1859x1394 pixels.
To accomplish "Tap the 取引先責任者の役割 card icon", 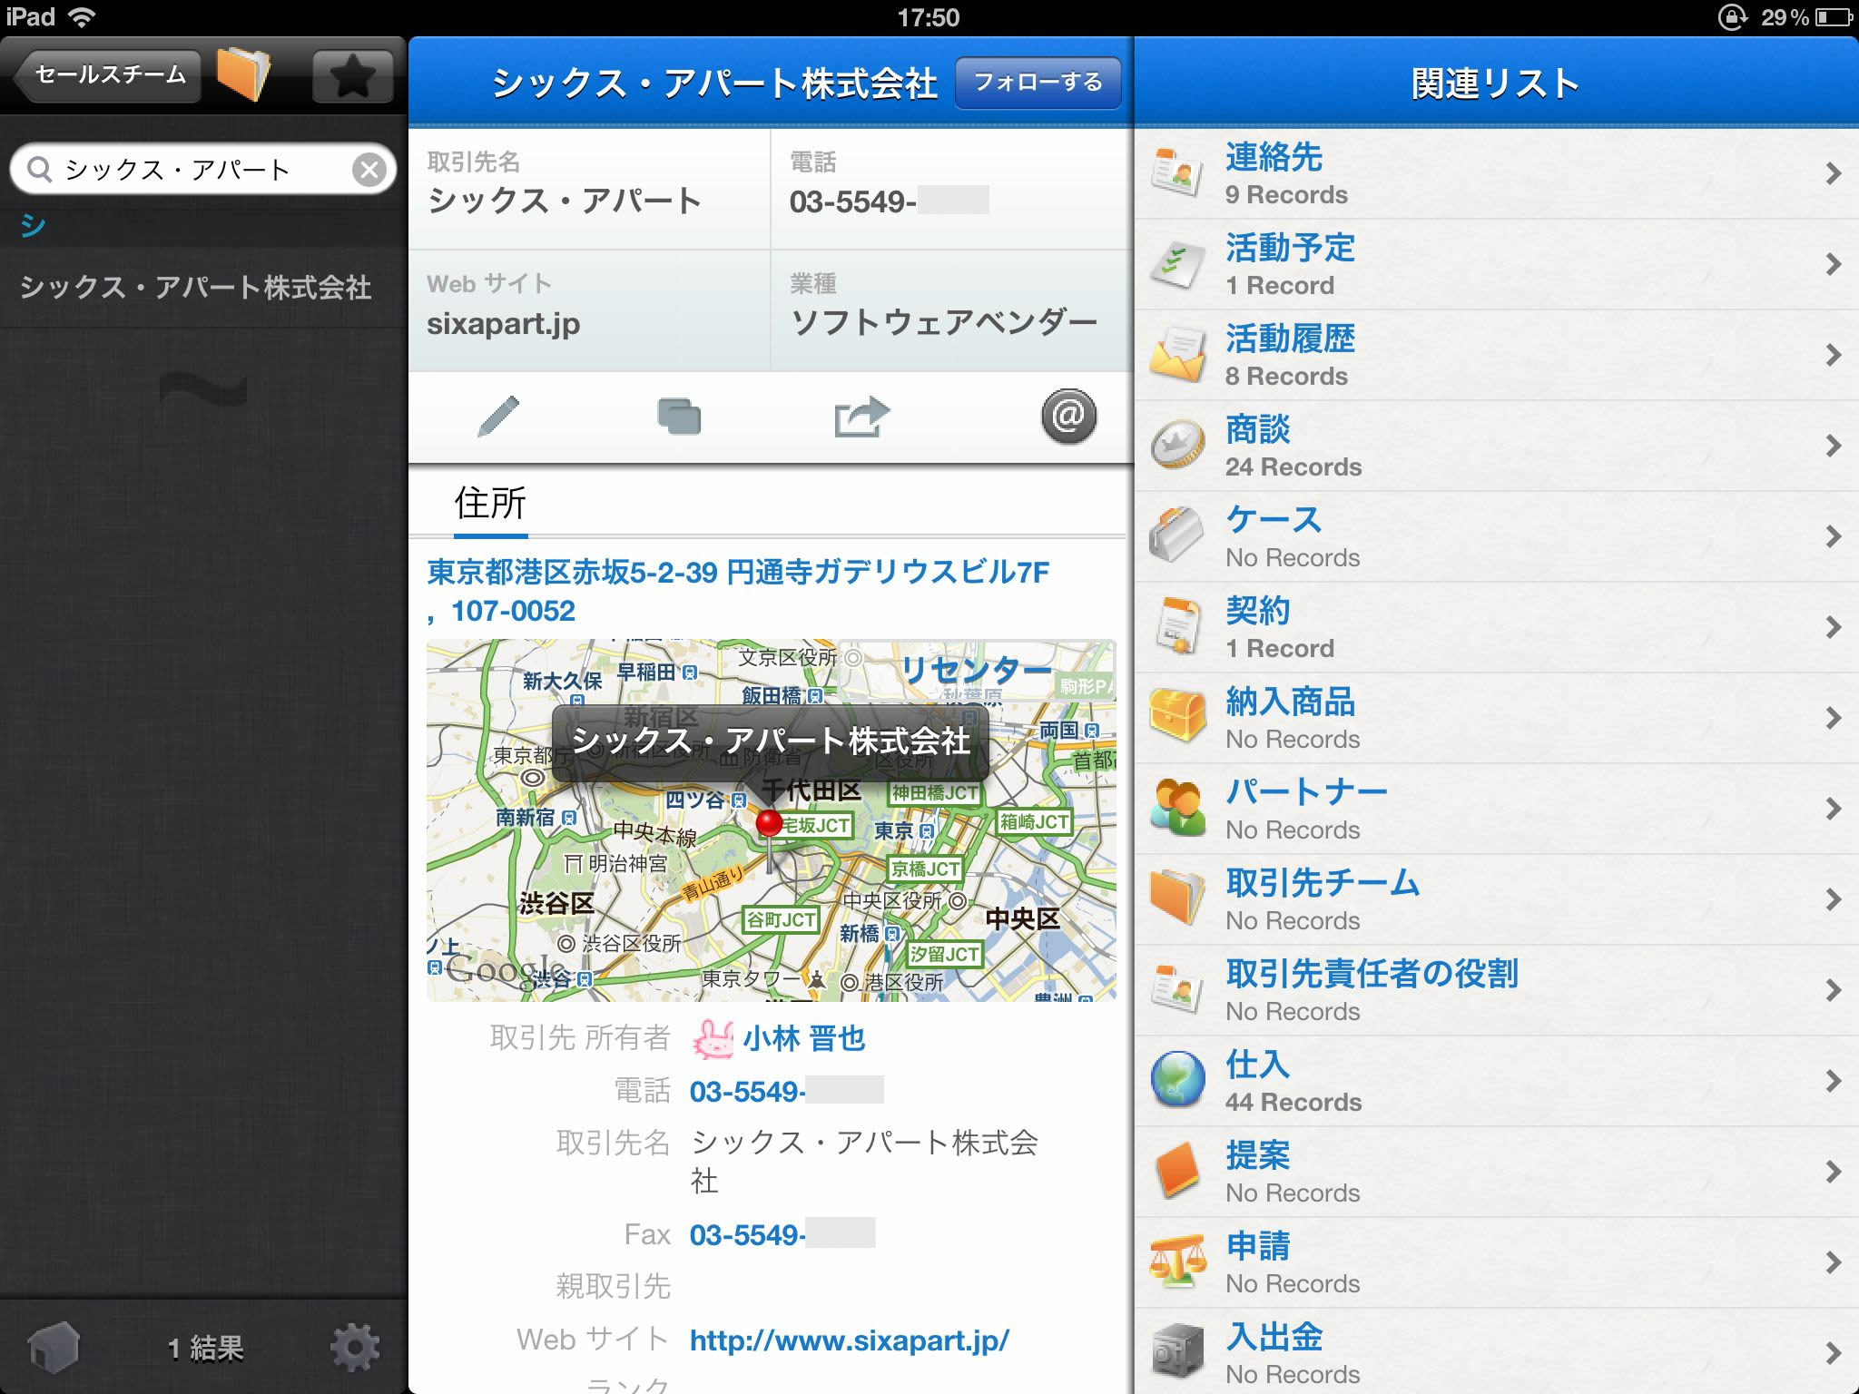I will pyautogui.click(x=1177, y=989).
